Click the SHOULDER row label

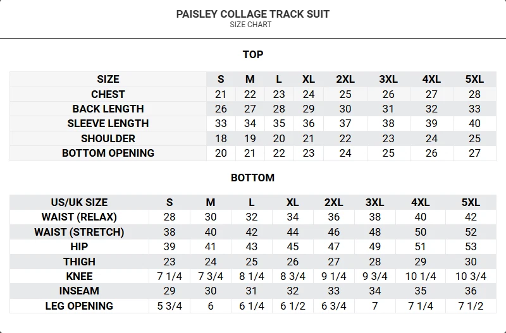[x=108, y=138]
